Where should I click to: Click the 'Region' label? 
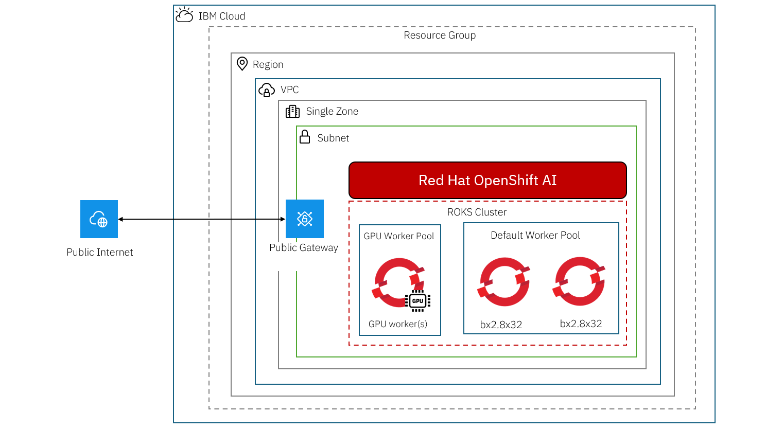tap(268, 64)
